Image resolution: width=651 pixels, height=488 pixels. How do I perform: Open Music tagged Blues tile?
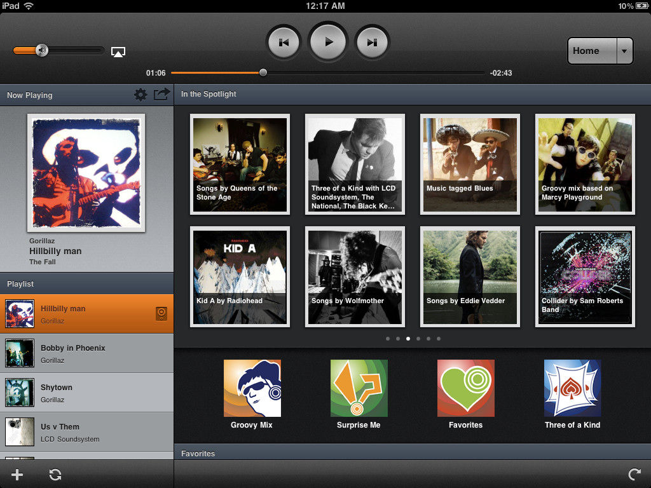[x=470, y=165]
